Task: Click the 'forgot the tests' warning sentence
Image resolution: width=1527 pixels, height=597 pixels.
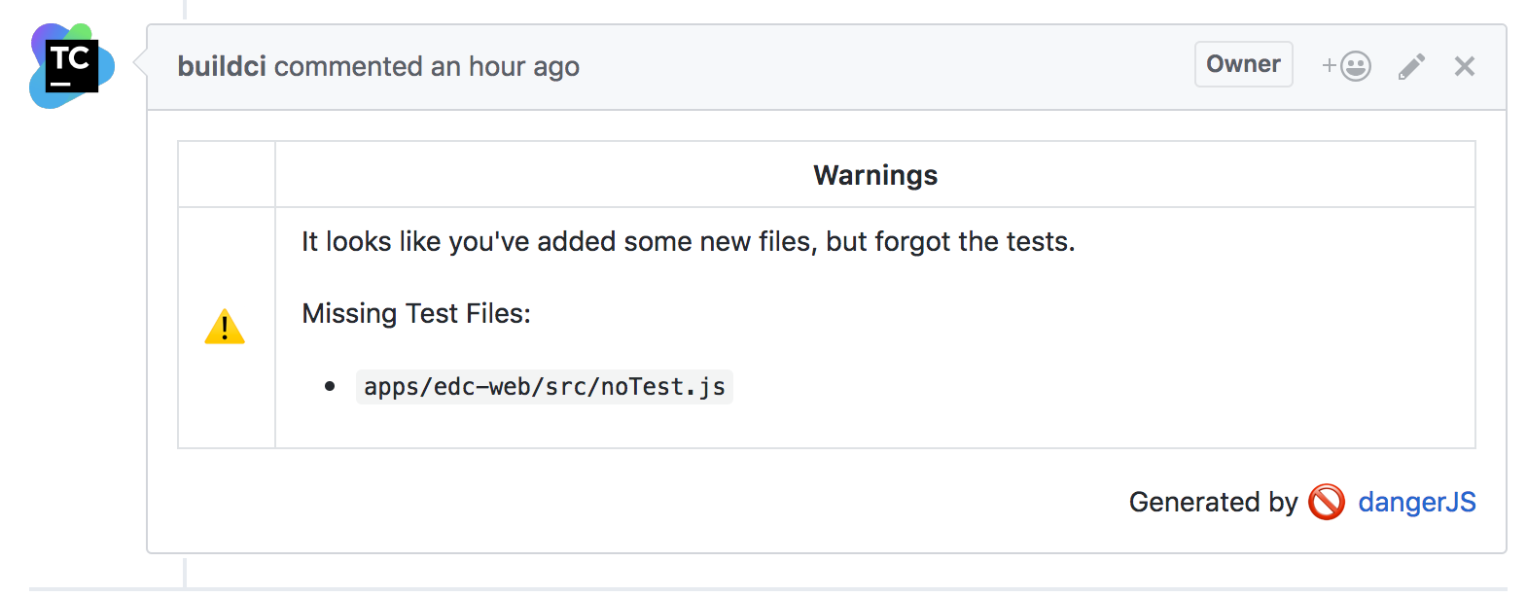Action: pos(689,241)
